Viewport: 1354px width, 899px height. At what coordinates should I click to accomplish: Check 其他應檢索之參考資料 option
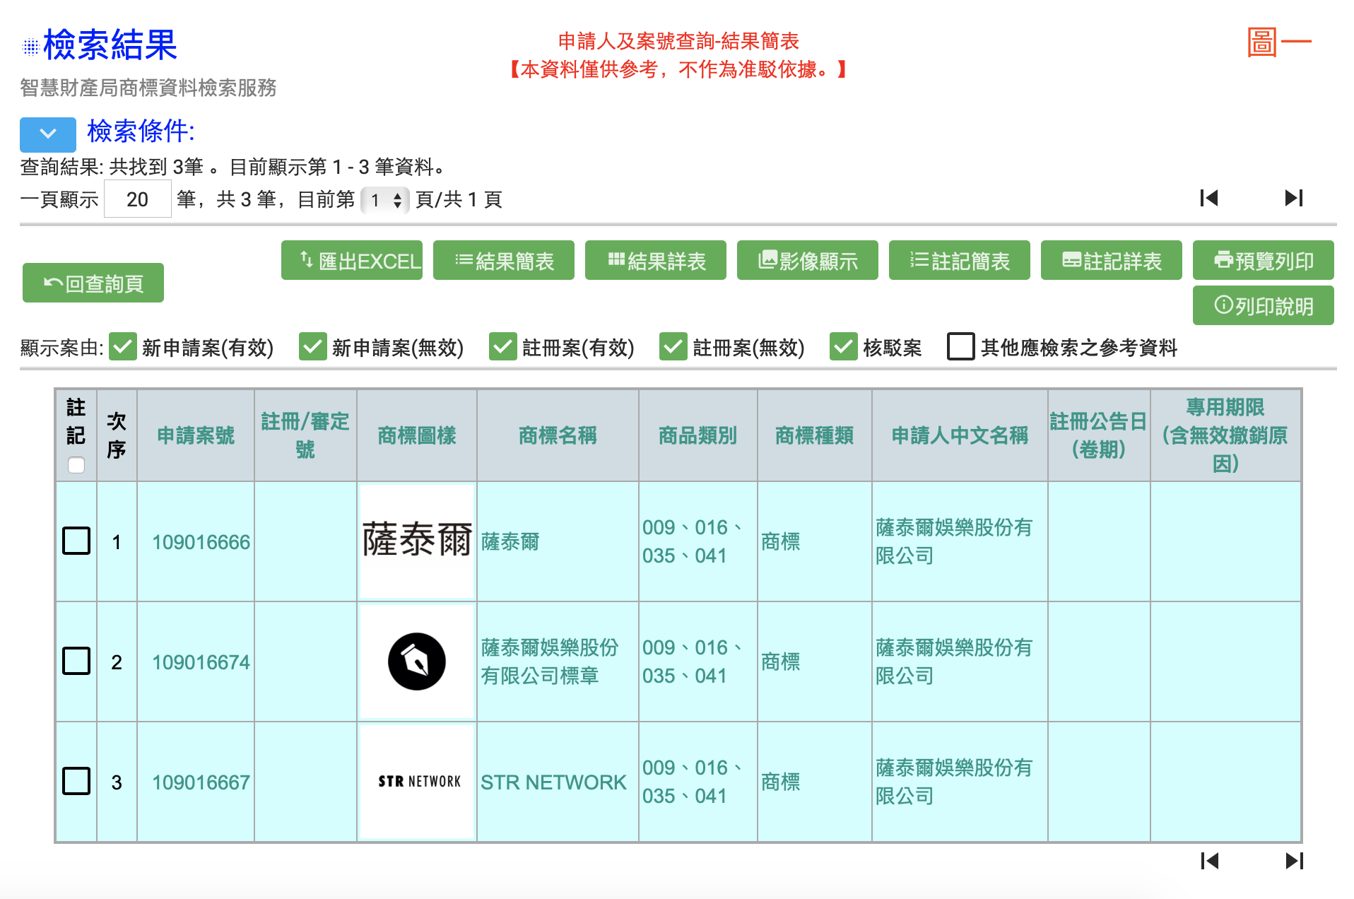point(961,346)
